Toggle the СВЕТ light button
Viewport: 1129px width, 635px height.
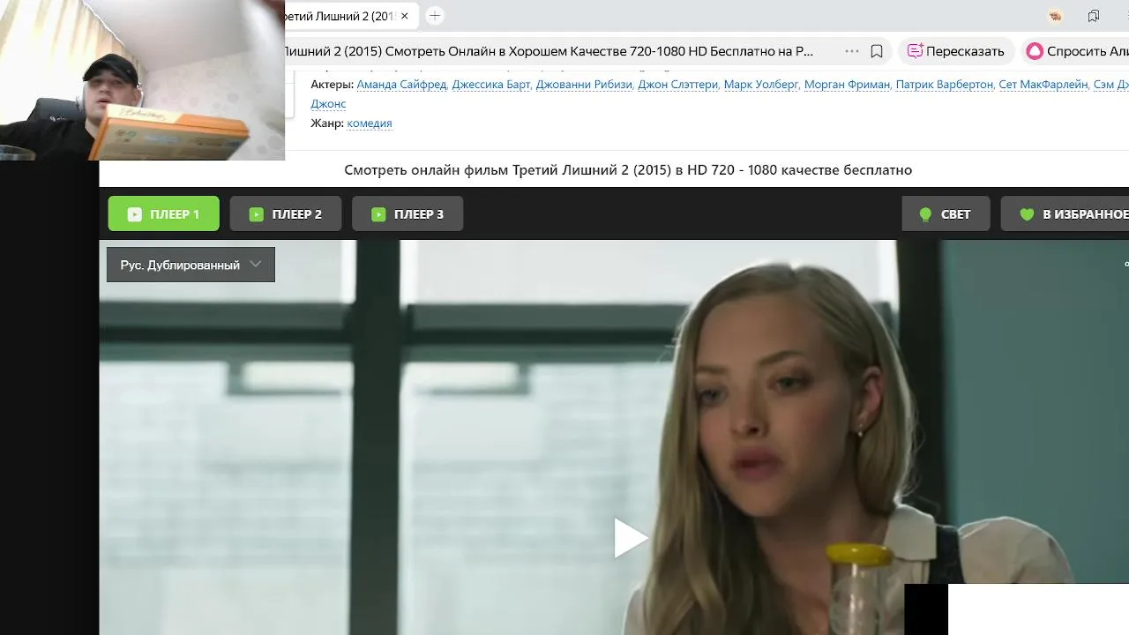[x=946, y=213]
